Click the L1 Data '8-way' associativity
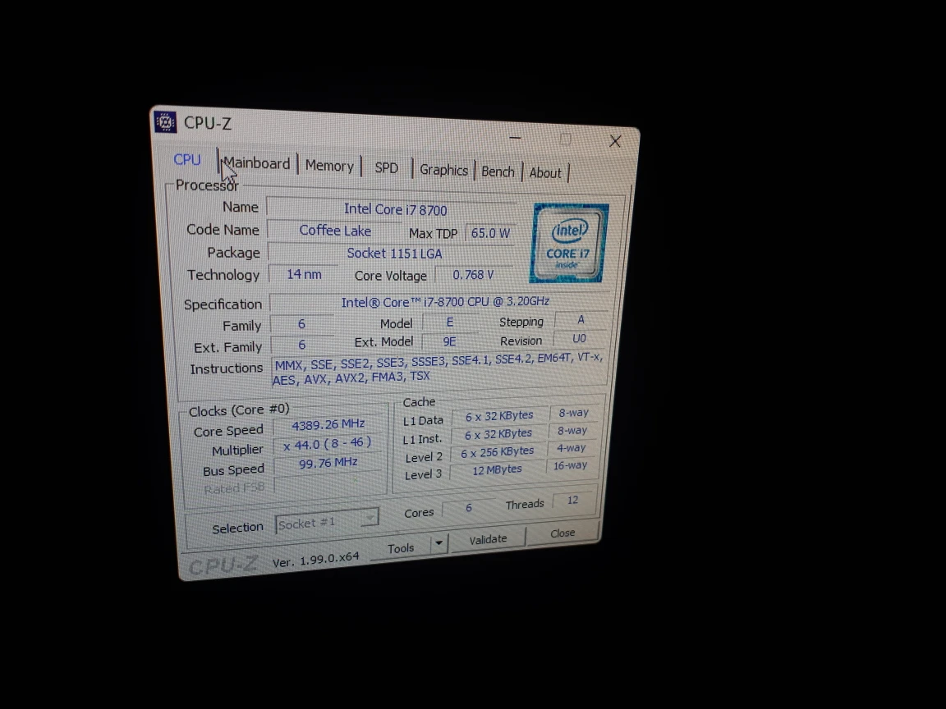Viewport: 946px width, 709px height. pos(573,413)
